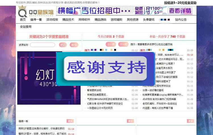
Task: Open article 粉嫩萝莉夏美酱cosplay
Action: pos(163,95)
